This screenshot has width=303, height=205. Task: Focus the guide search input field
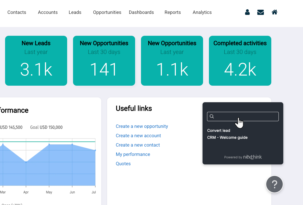245,116
